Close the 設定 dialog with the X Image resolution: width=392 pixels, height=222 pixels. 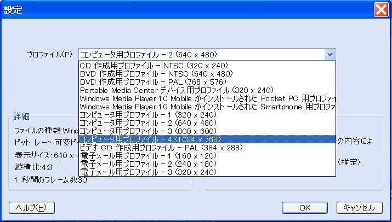pyautogui.click(x=381, y=10)
